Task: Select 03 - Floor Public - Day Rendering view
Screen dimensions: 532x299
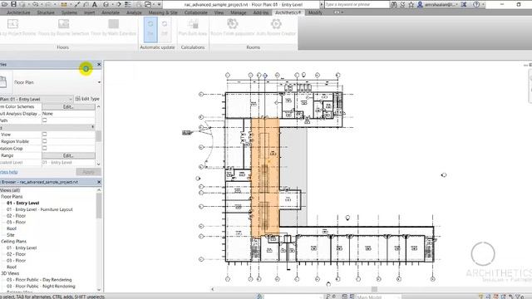Action: (x=39, y=280)
